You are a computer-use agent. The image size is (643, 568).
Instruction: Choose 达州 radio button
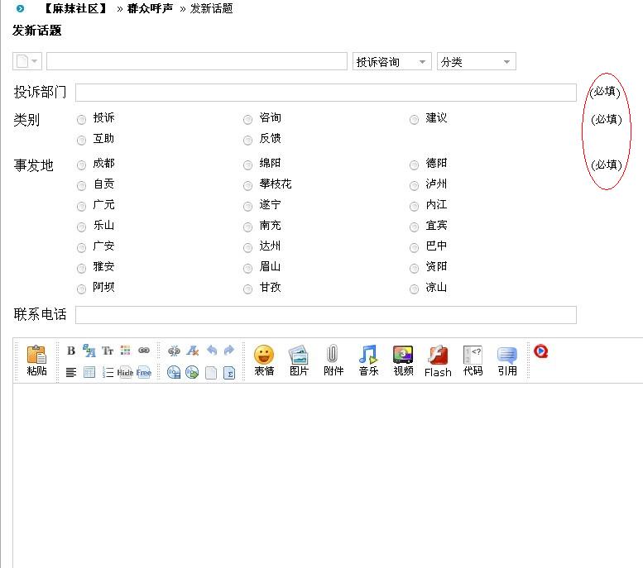pos(247,247)
